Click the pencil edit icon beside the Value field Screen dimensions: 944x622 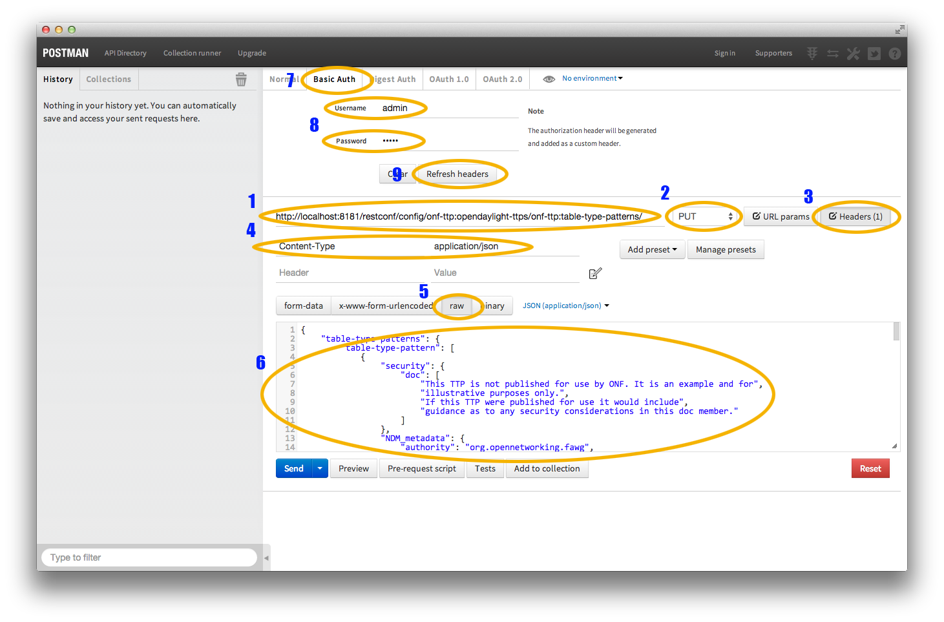[x=596, y=273]
